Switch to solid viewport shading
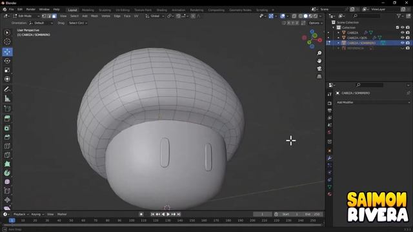413x232 pixels. 305,16
